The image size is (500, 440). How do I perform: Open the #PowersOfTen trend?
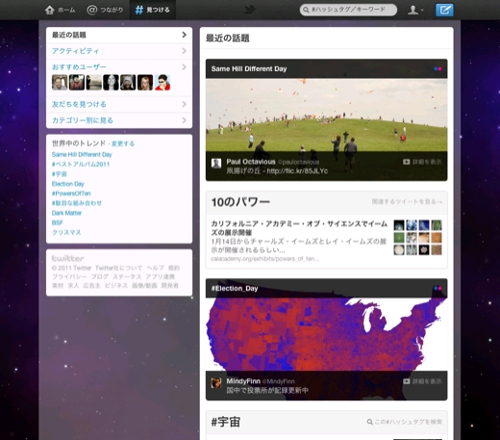tap(71, 194)
